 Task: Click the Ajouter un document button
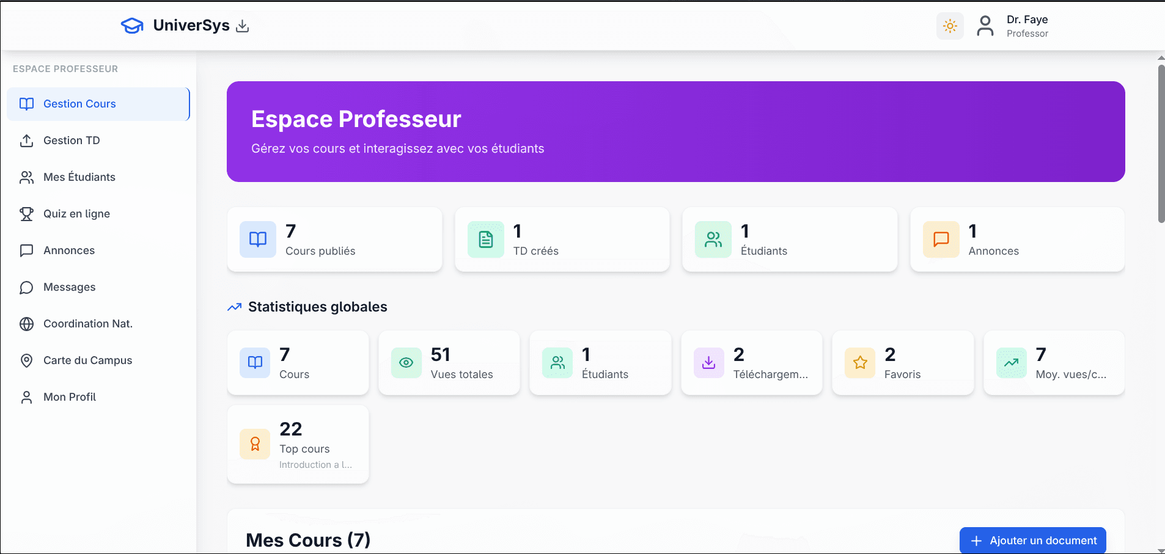click(1033, 541)
